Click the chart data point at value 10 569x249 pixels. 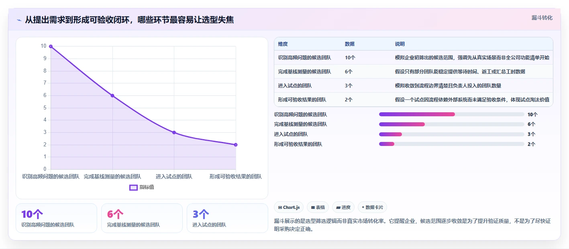(x=51, y=47)
